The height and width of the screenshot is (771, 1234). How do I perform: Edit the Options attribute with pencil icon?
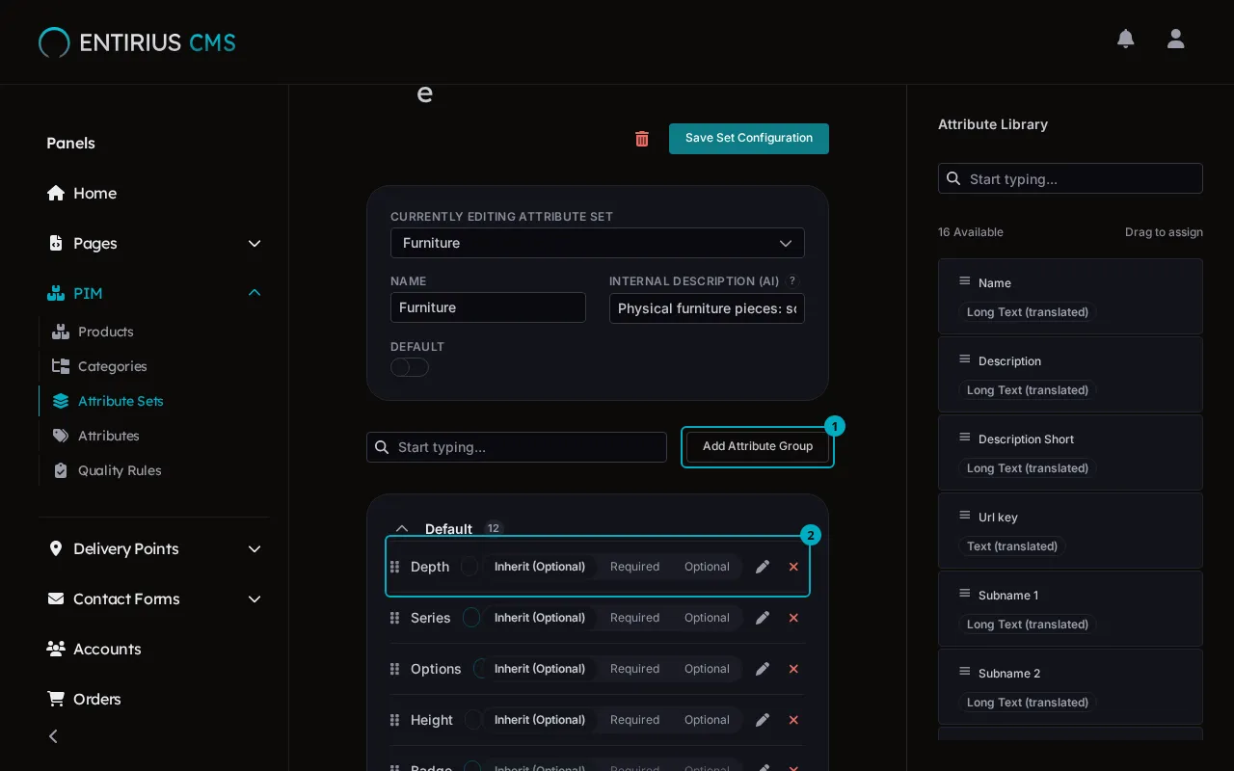coord(763,669)
